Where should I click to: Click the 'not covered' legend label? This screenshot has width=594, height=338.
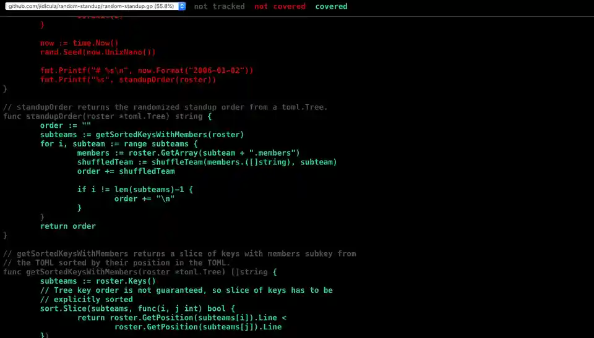(x=280, y=6)
